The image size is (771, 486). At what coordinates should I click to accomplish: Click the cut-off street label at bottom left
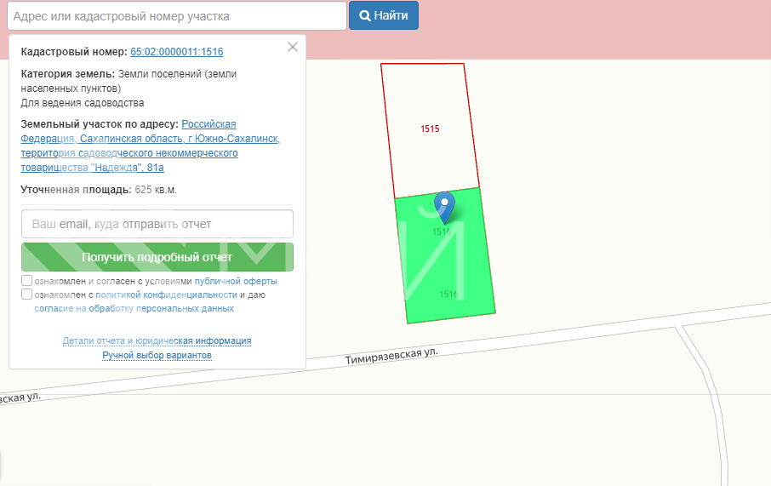click(20, 397)
